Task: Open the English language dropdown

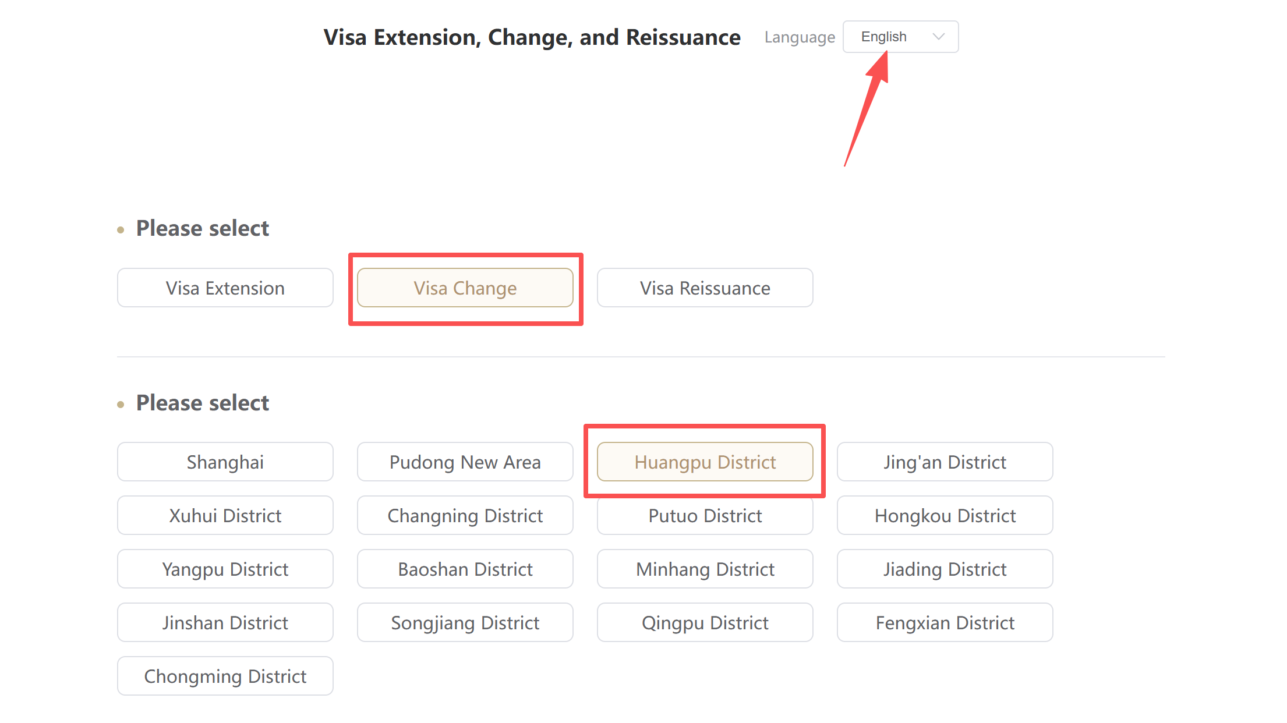Action: click(x=900, y=37)
